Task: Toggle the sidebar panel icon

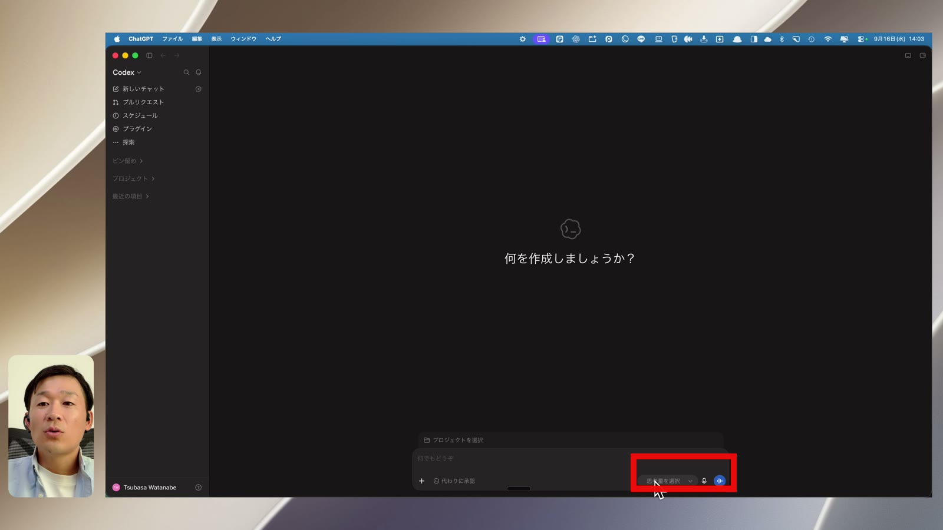Action: pyautogui.click(x=149, y=55)
